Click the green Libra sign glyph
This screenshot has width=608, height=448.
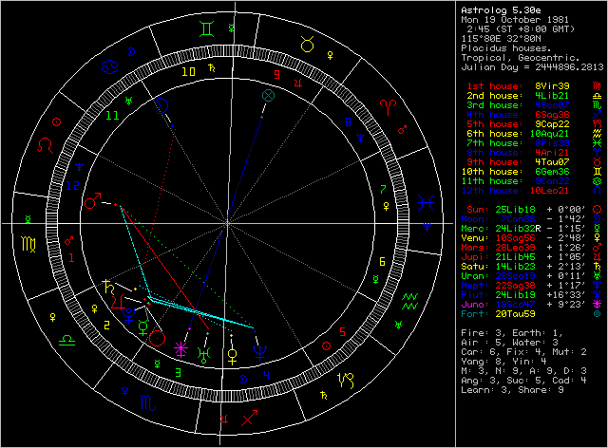pos(66,341)
